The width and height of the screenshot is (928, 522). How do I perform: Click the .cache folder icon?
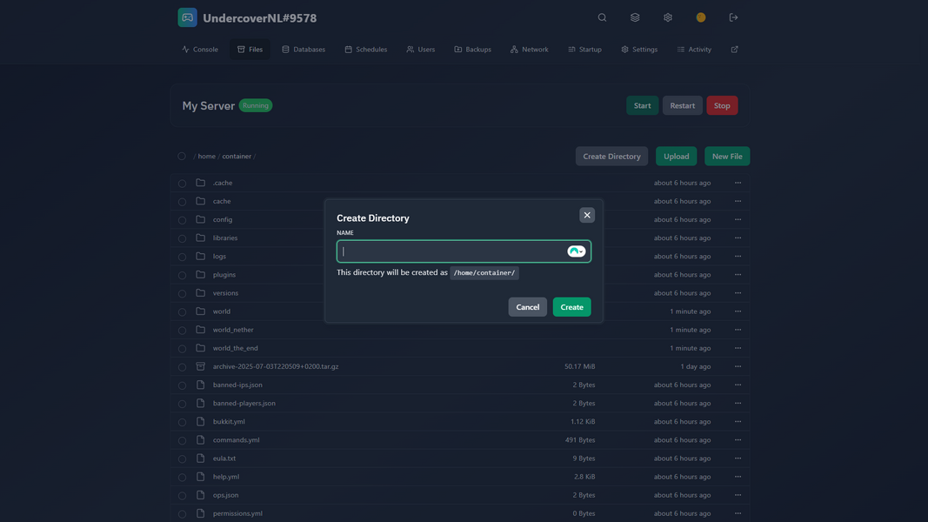pyautogui.click(x=201, y=183)
